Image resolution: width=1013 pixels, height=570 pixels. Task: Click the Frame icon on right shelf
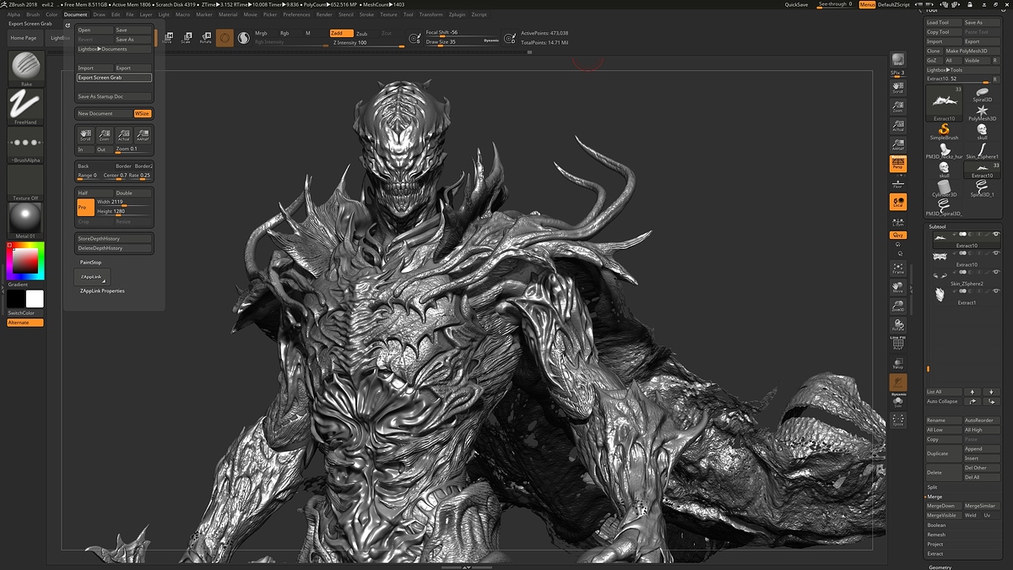(x=898, y=269)
